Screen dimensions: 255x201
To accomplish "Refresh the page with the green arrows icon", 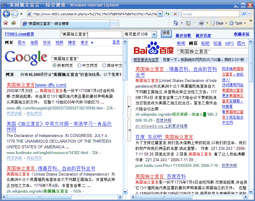I will click(167, 14).
